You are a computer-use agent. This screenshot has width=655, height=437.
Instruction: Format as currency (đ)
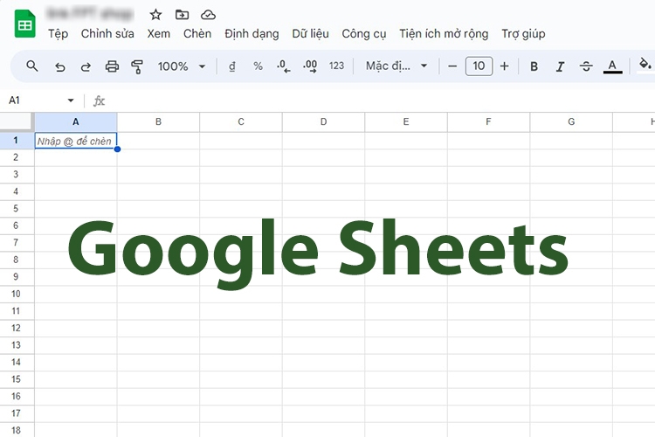[x=232, y=66]
